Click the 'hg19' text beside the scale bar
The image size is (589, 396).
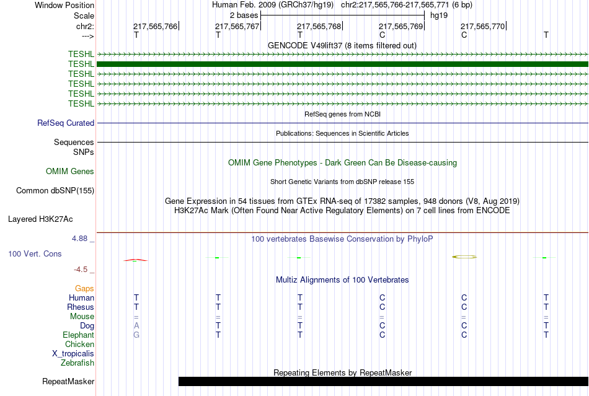tap(439, 15)
